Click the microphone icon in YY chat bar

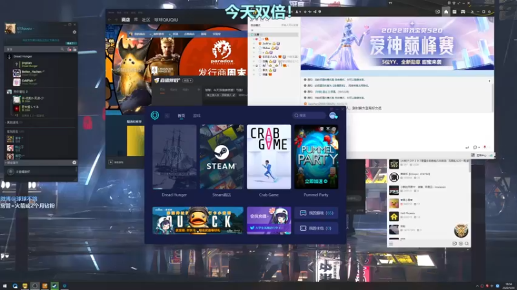[485, 147]
